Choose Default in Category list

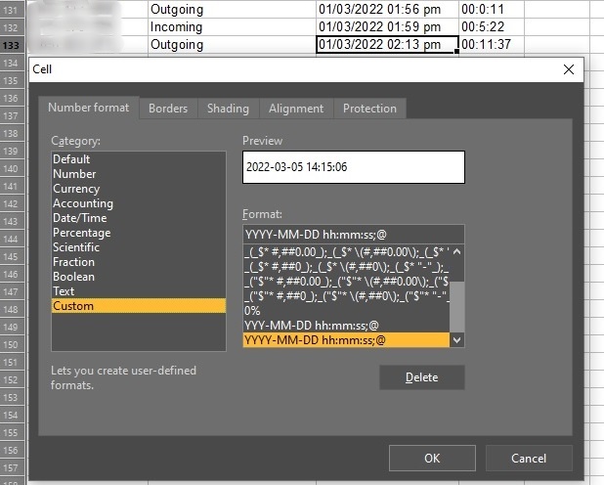point(71,159)
